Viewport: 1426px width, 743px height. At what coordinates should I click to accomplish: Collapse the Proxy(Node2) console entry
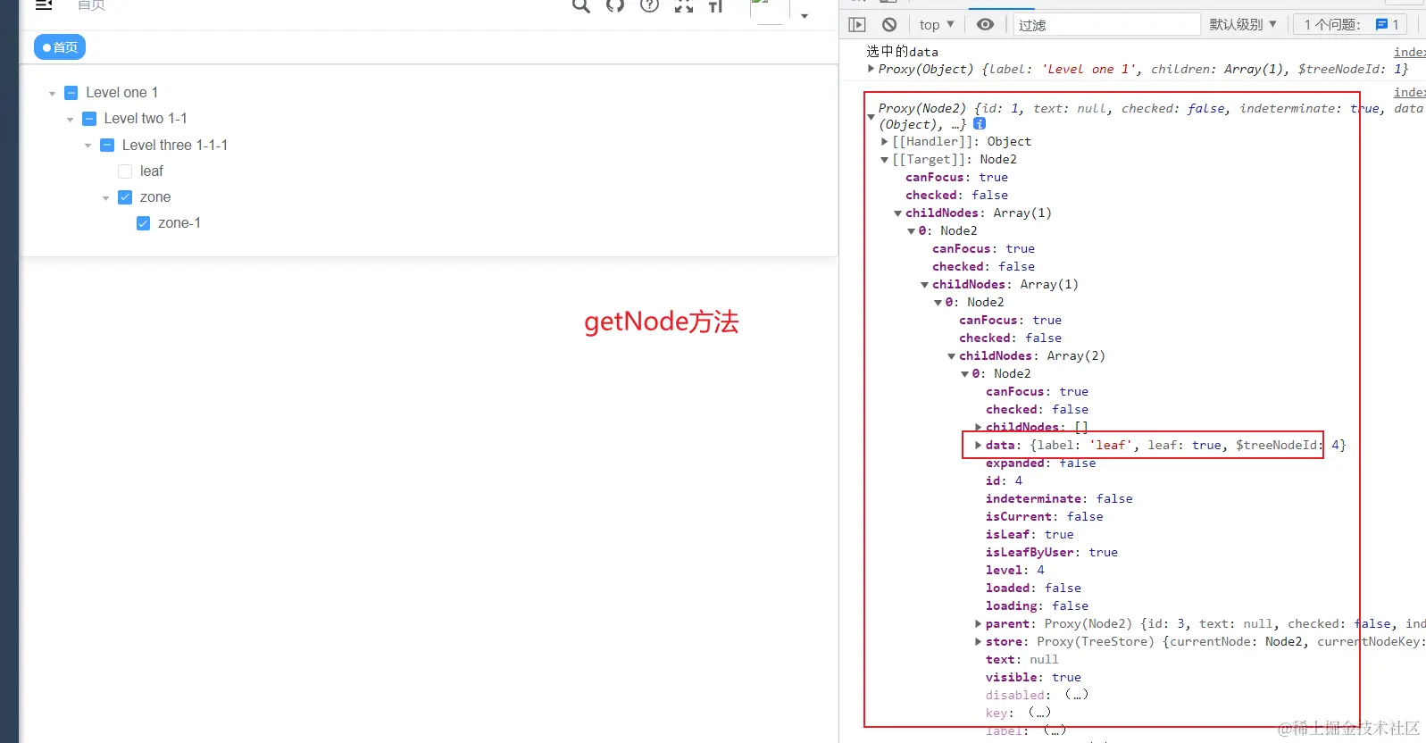[871, 117]
